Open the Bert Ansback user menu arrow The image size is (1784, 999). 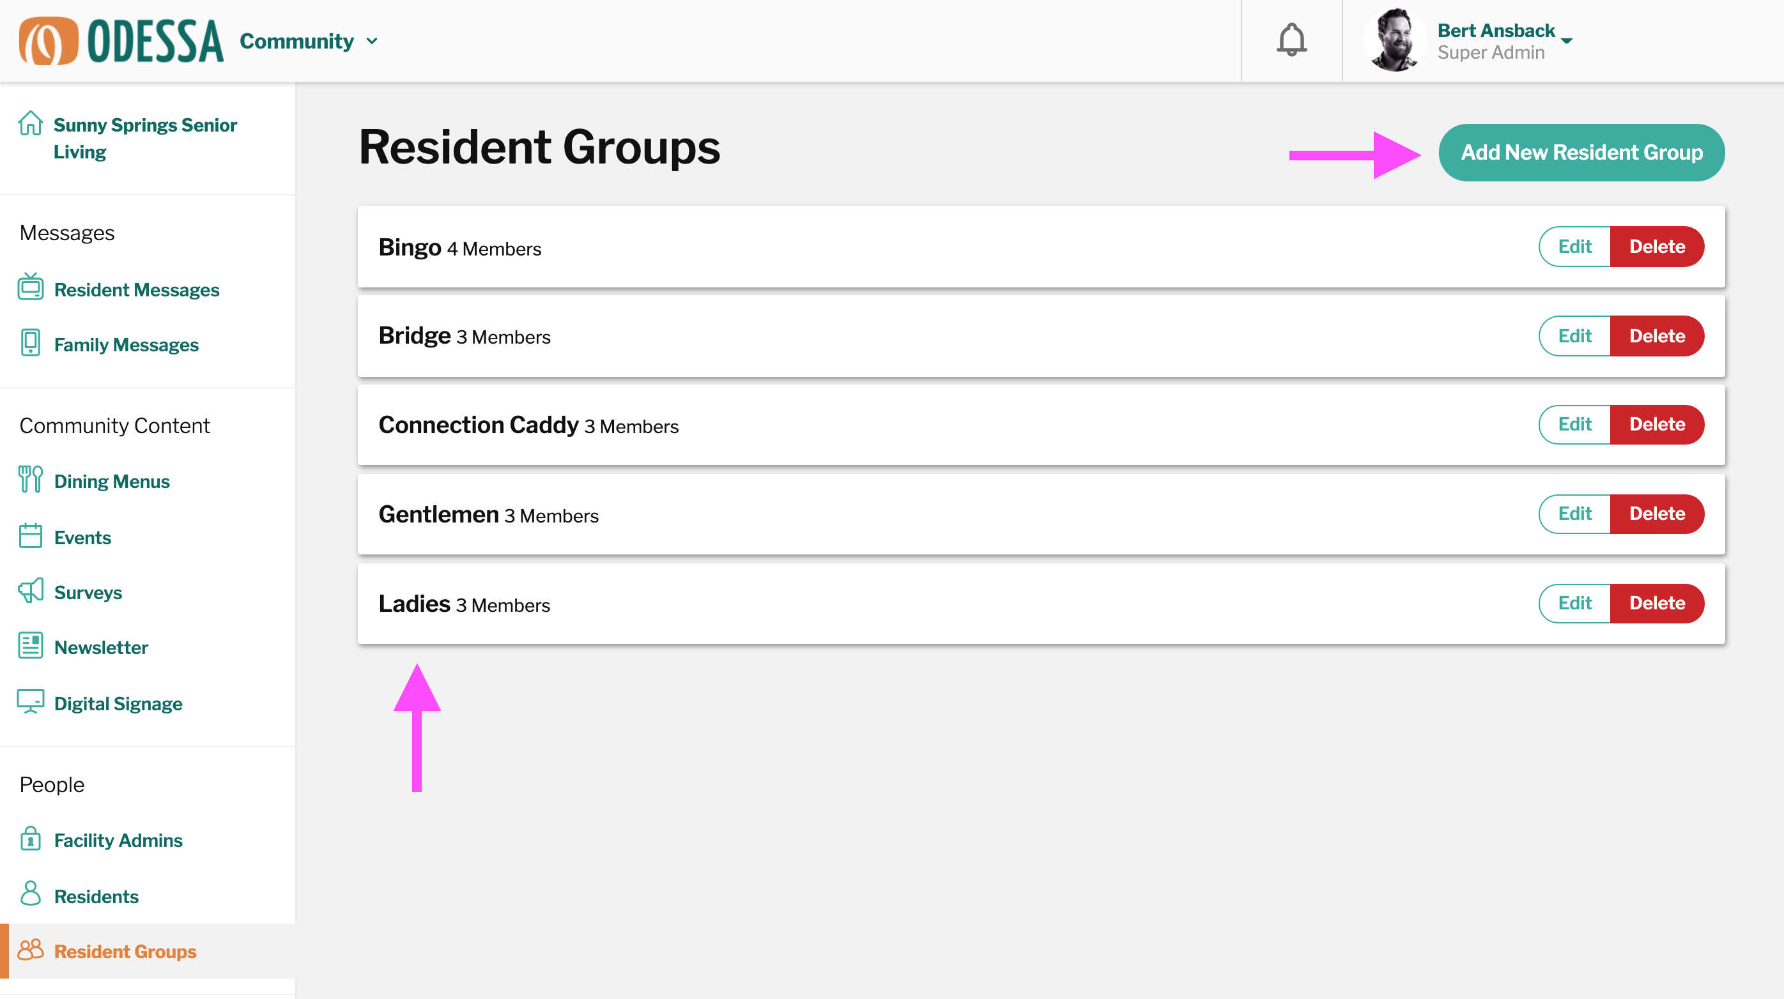pos(1567,41)
